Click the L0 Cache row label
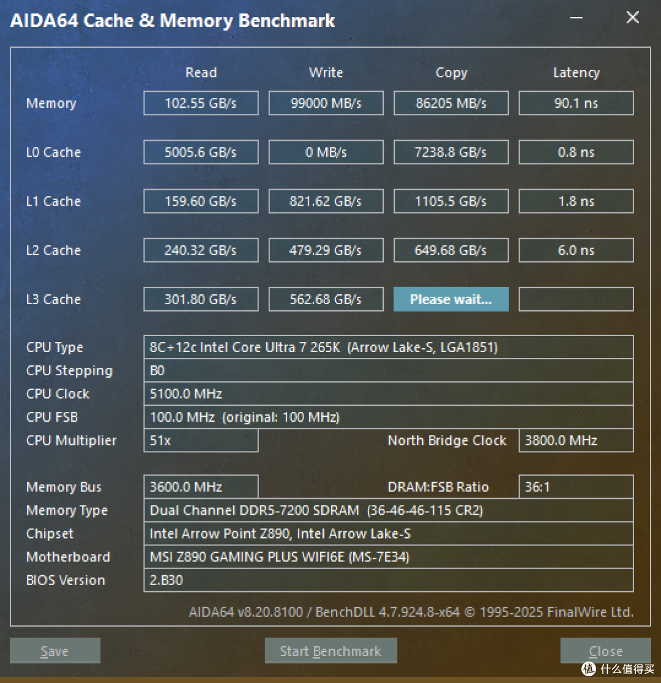Image resolution: width=661 pixels, height=683 pixels. click(x=53, y=152)
